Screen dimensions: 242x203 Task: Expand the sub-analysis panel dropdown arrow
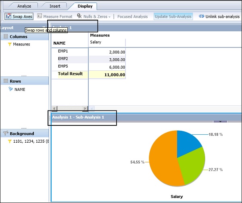coord(220,122)
